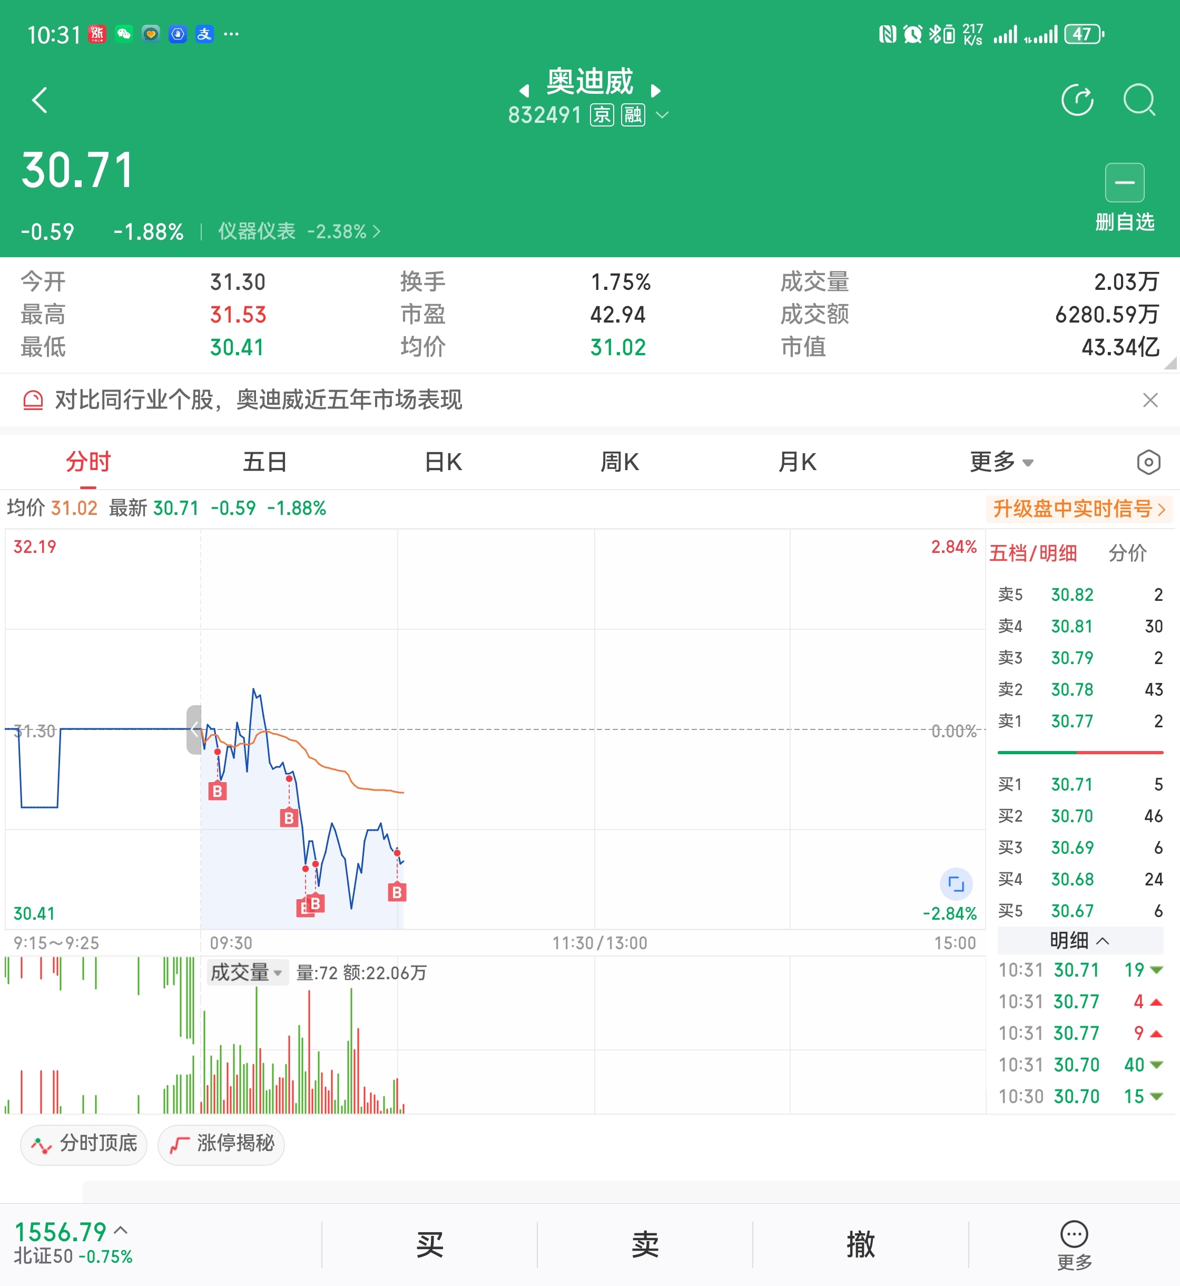Select 买1 price 30.71 row
Screen dimensions: 1180x1286
[x=1080, y=784]
